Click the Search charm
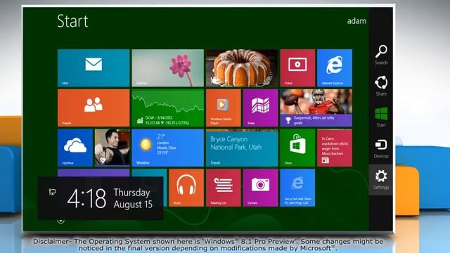The image size is (450, 253). [x=381, y=55]
